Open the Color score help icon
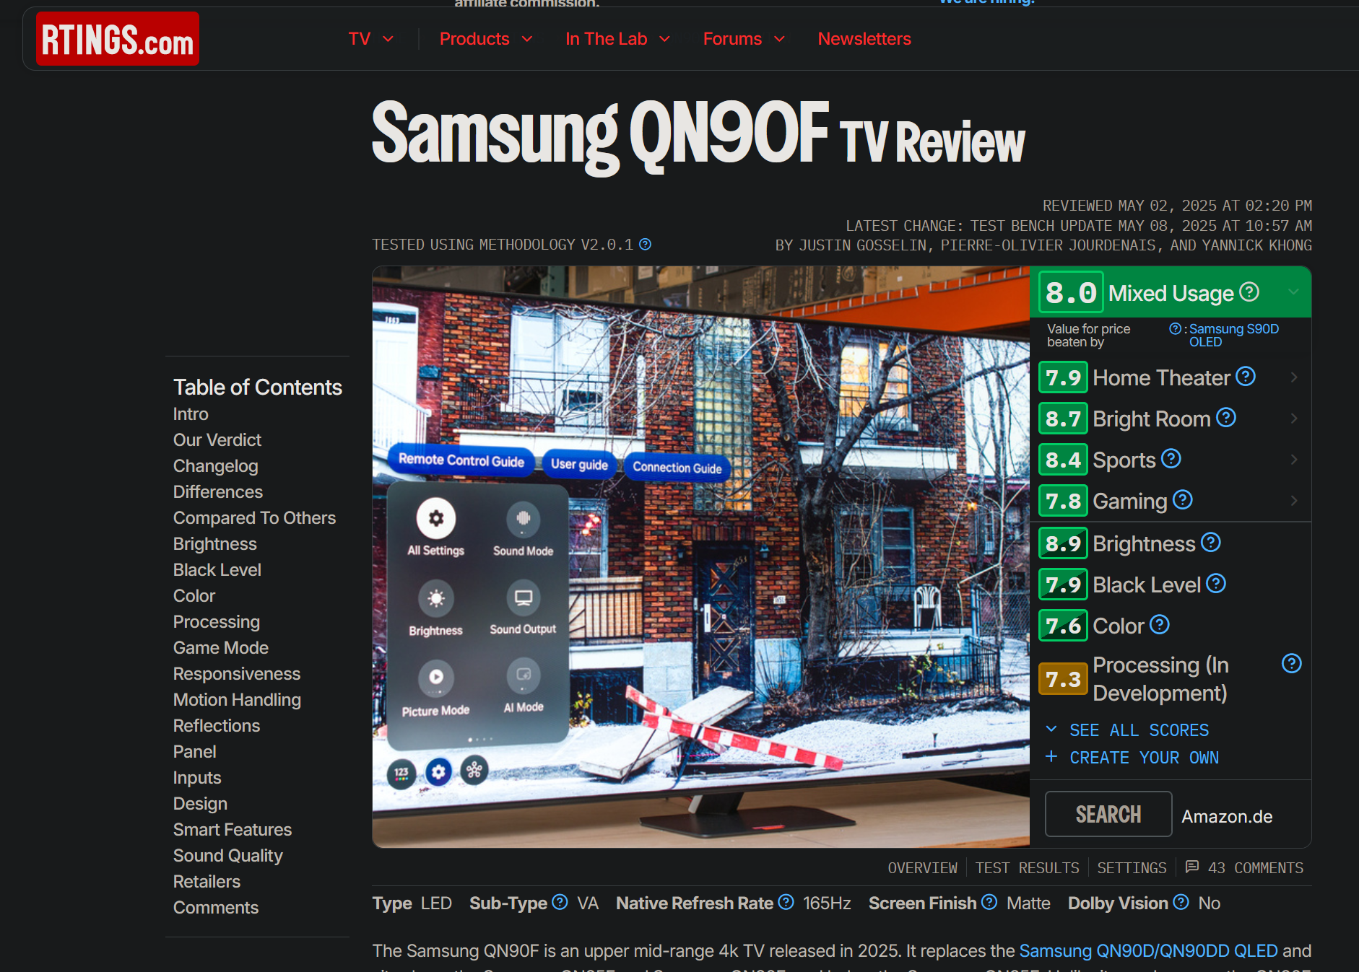Image resolution: width=1359 pixels, height=972 pixels. point(1160,624)
